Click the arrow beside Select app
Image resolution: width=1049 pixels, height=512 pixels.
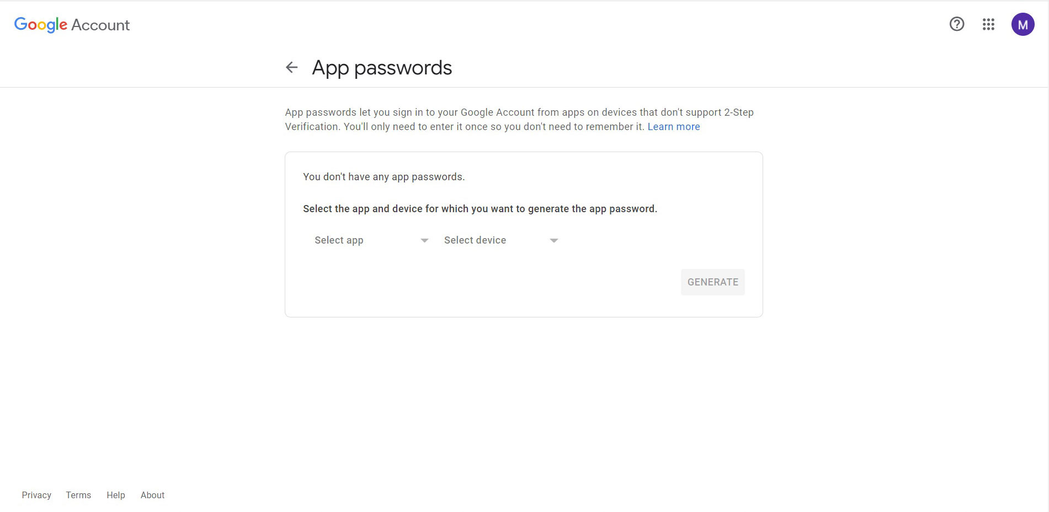(424, 240)
